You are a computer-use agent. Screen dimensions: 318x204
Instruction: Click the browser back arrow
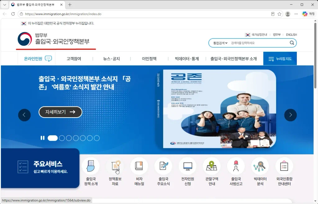[5, 14]
